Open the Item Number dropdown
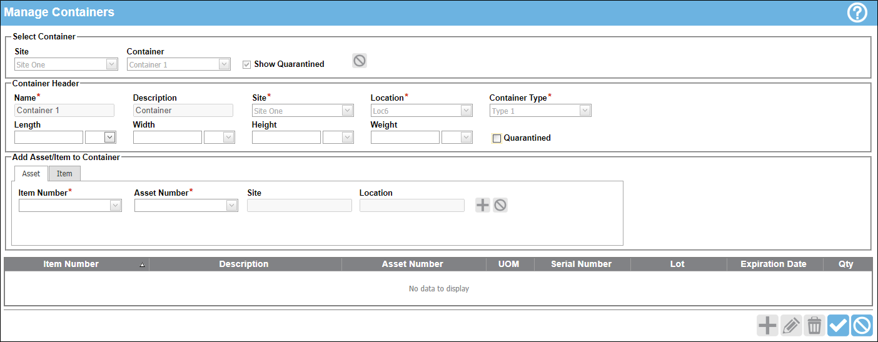Viewport: 878px width, 342px height. point(115,205)
